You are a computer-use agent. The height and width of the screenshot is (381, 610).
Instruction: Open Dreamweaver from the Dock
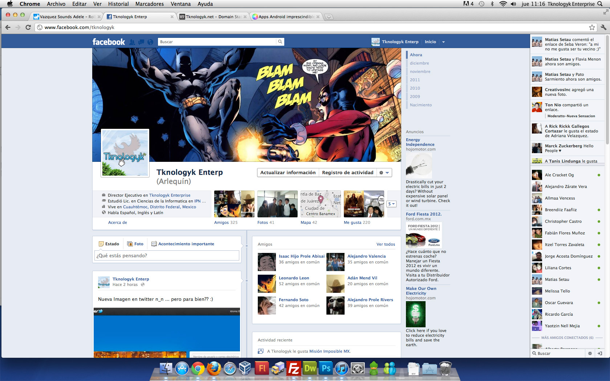pos(310,369)
